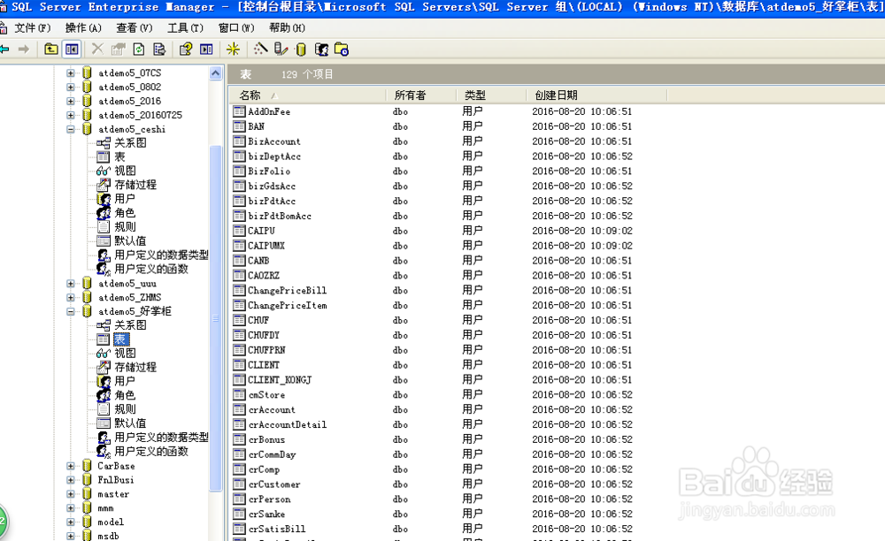Select the 存储过程 node under atdemo5_好掌柜
This screenshot has width=885, height=541.
[x=135, y=368]
